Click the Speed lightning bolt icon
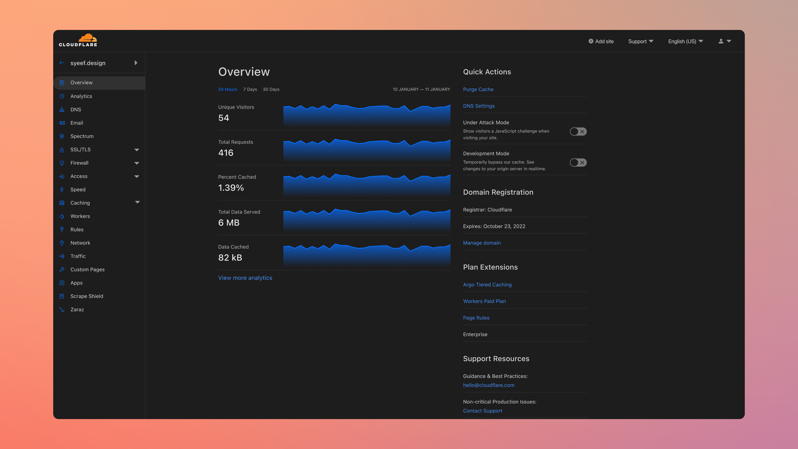The width and height of the screenshot is (798, 449). (x=62, y=190)
